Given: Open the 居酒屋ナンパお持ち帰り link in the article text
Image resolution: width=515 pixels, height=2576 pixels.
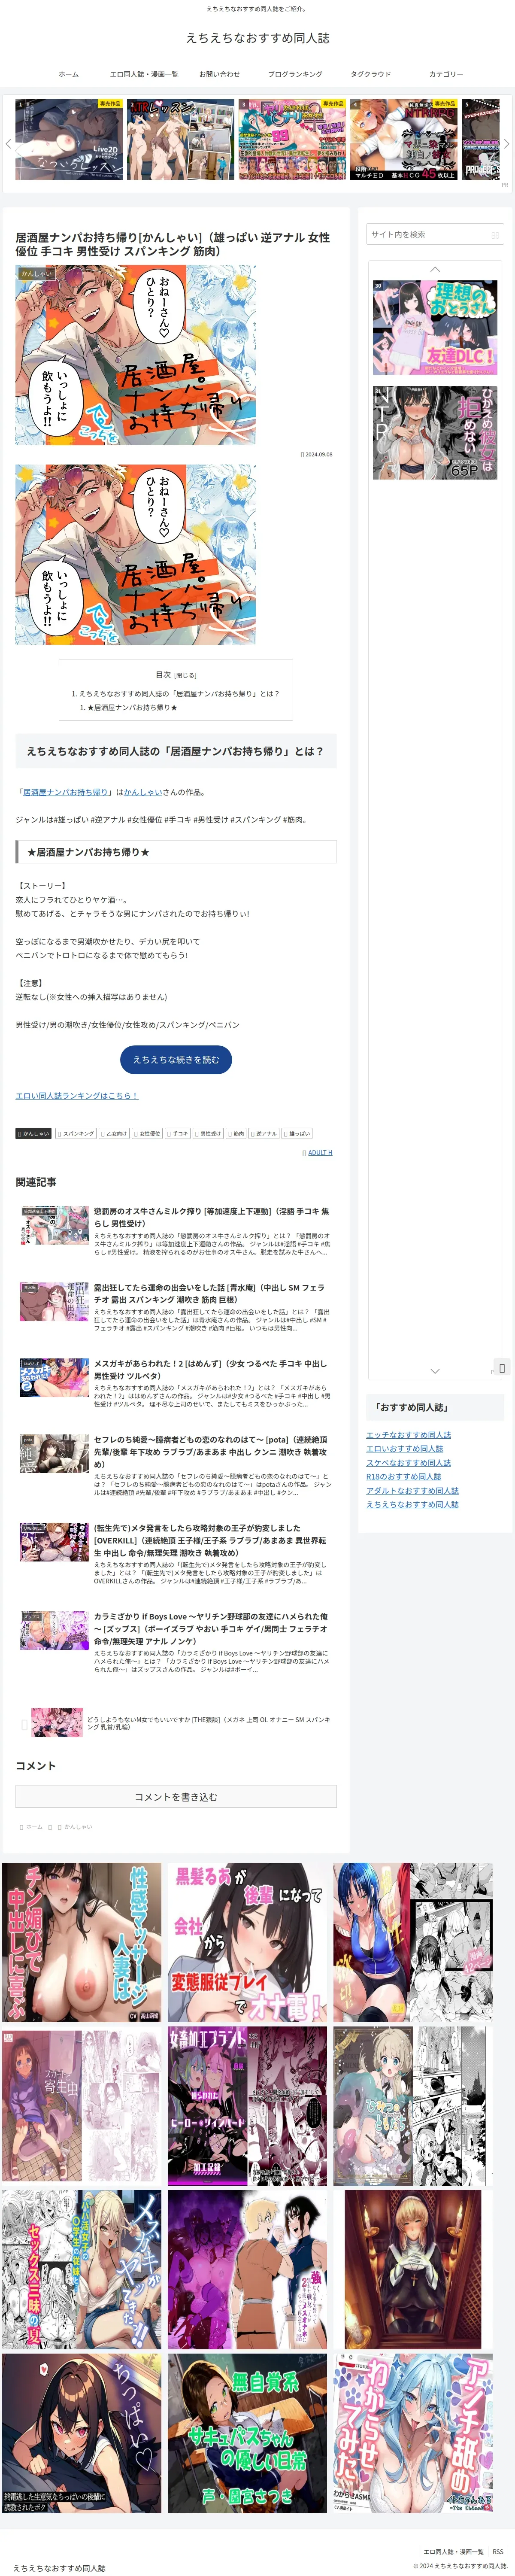Looking at the screenshot, I should 66,792.
